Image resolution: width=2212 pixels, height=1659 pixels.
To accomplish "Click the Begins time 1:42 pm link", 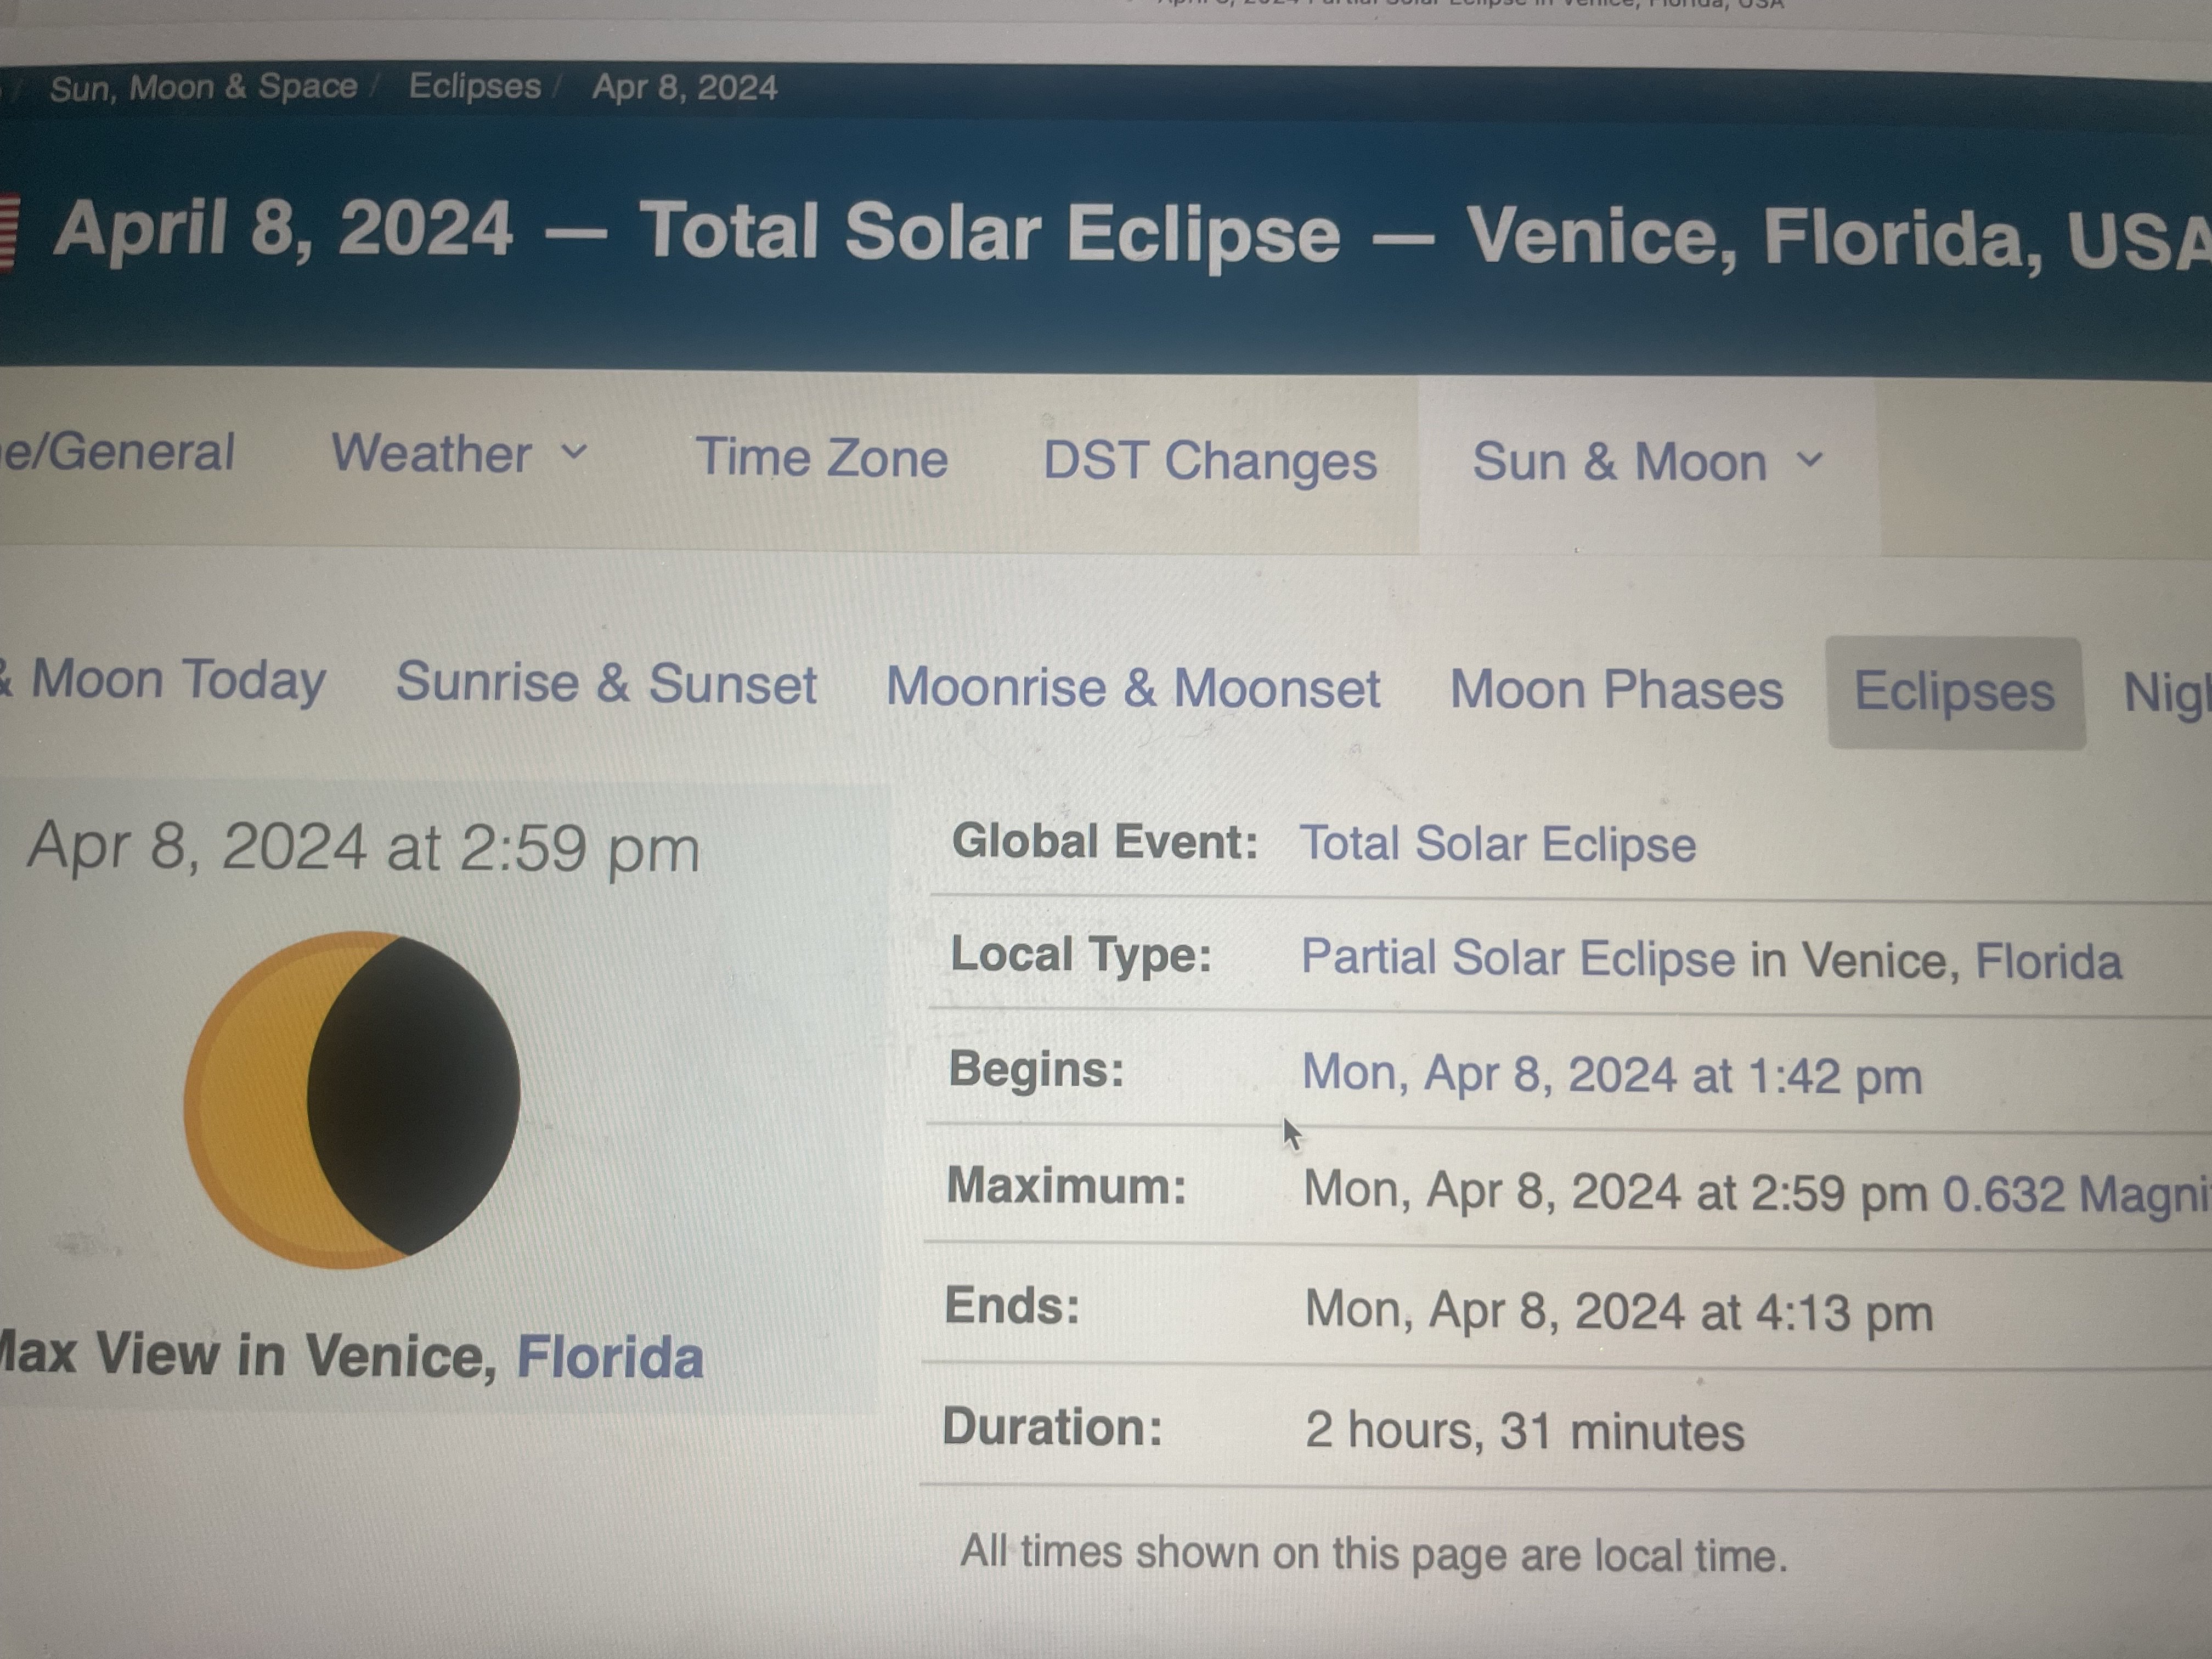I will coord(1611,1075).
